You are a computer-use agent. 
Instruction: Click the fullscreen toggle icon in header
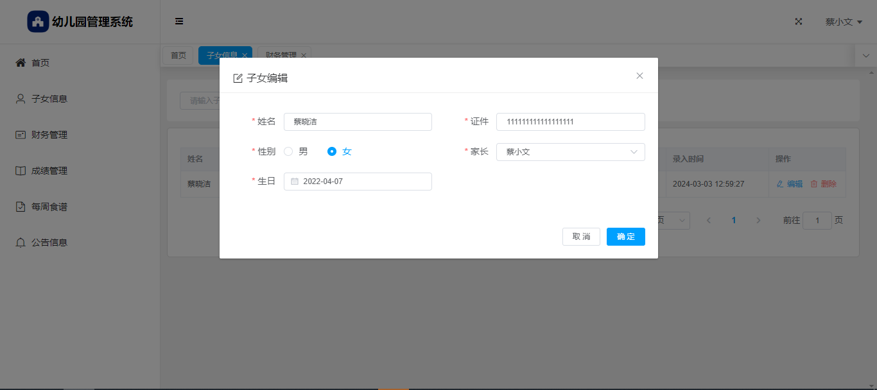(x=799, y=21)
